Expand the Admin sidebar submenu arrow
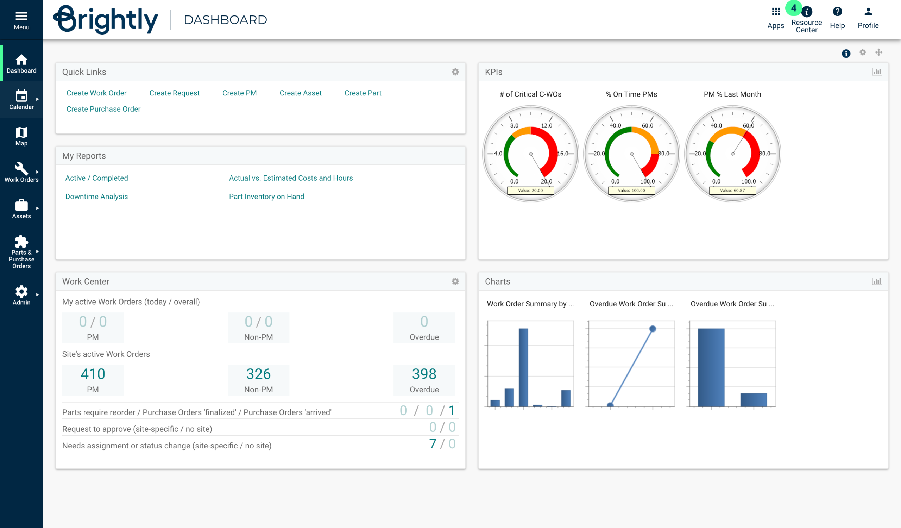The height and width of the screenshot is (528, 901). (x=37, y=295)
